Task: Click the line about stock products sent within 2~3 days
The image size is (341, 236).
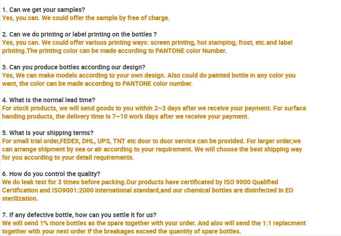Action: coord(154,108)
